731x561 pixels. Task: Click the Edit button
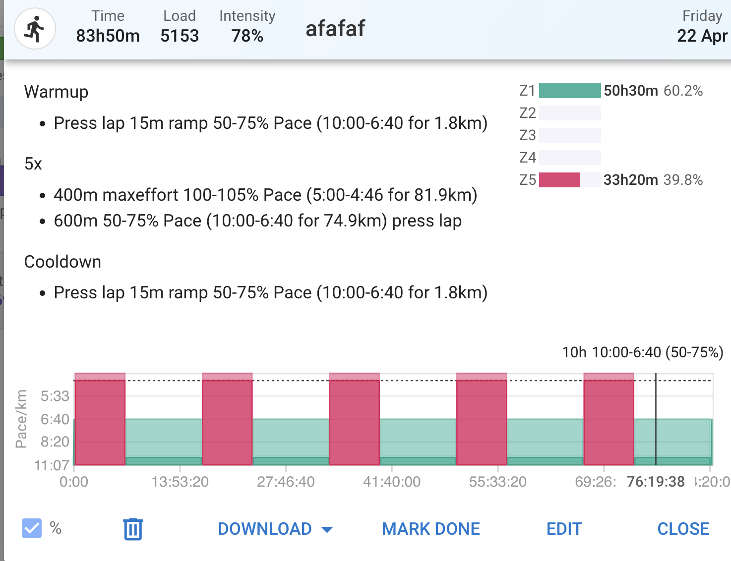[x=564, y=529]
